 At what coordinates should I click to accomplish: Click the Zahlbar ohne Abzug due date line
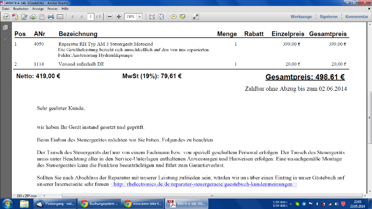pyautogui.click(x=296, y=89)
